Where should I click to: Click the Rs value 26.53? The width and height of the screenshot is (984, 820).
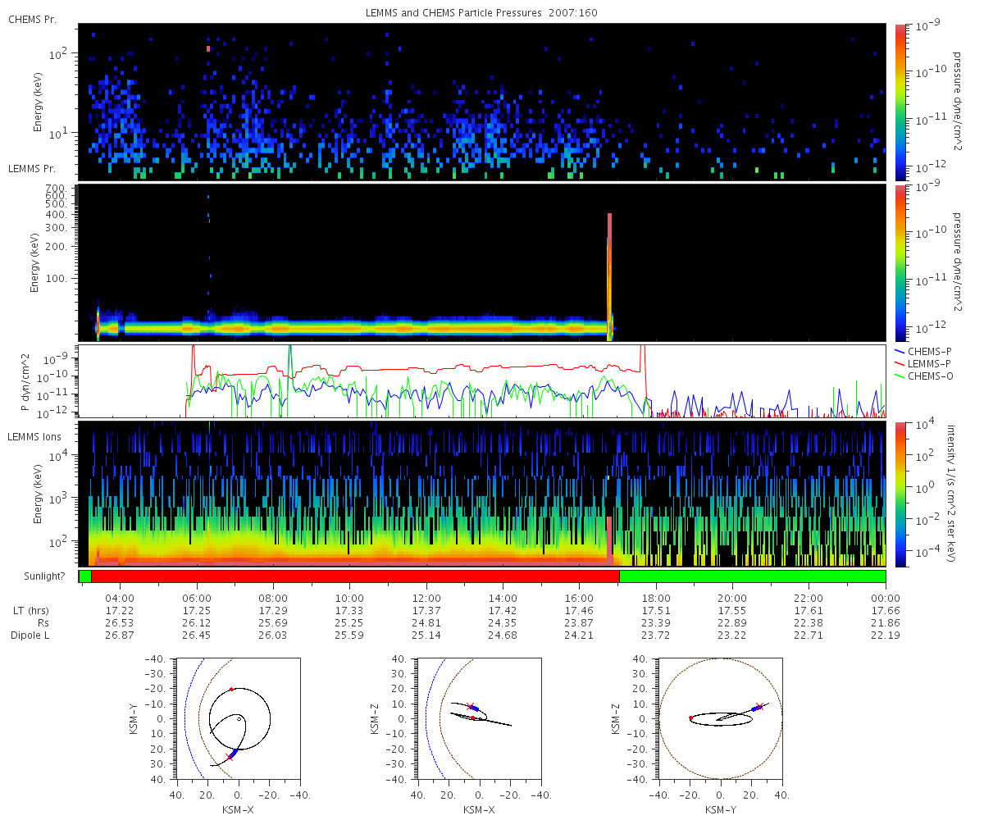(x=121, y=622)
